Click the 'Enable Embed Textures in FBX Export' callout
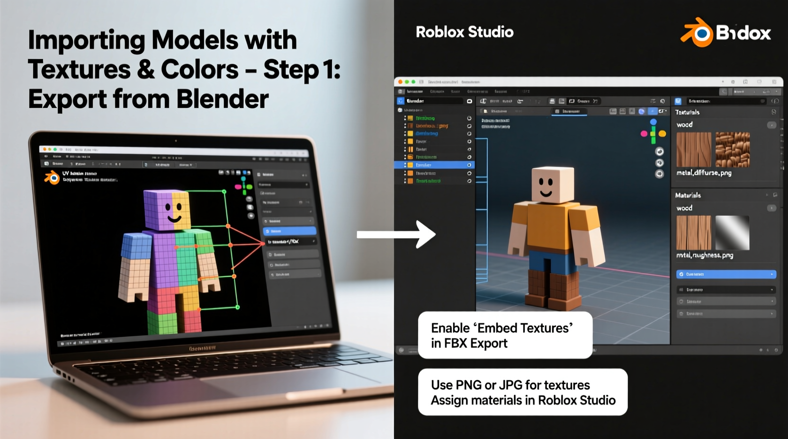 pos(503,335)
